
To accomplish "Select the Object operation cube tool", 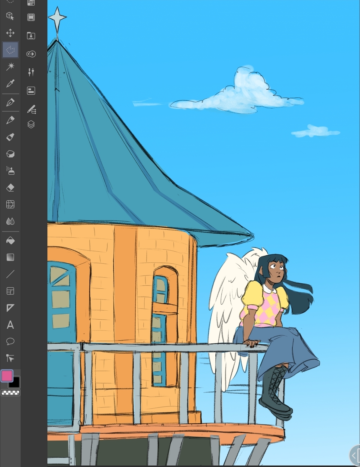I will point(10,16).
